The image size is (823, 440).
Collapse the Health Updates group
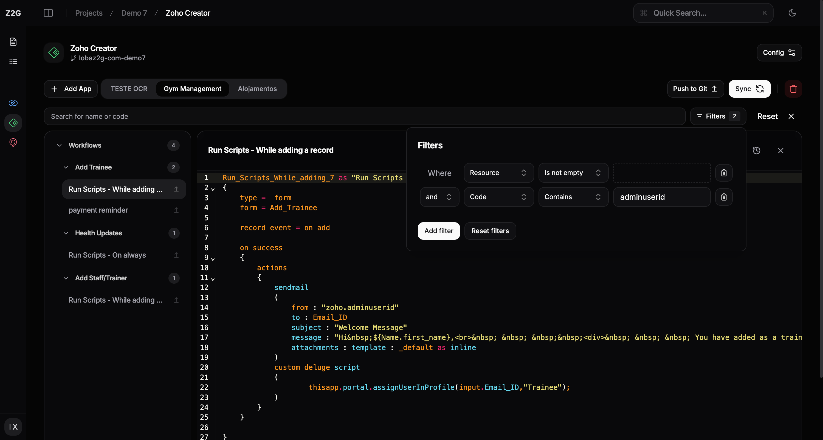coord(66,233)
